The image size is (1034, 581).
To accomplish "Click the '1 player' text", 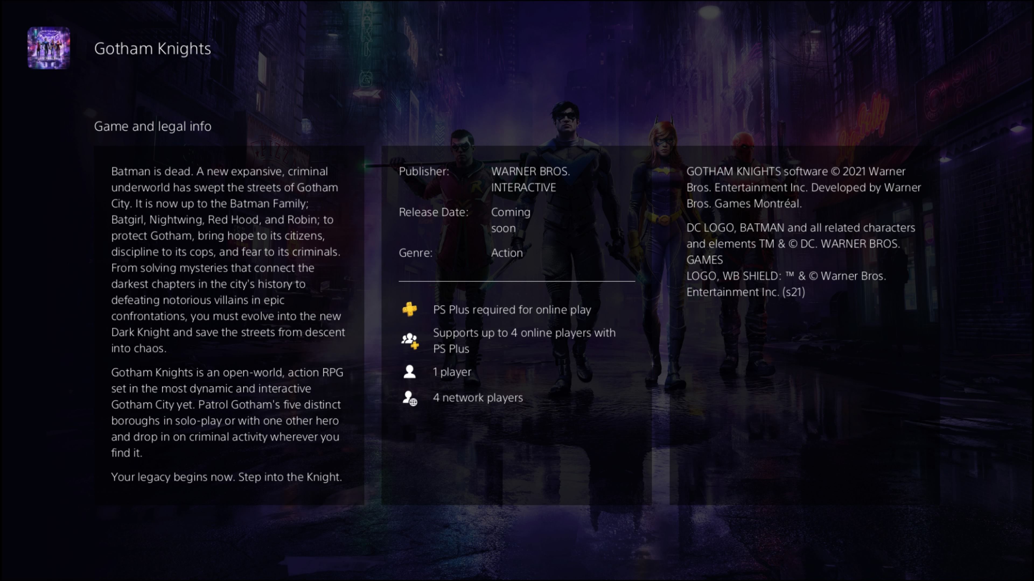I will point(452,372).
